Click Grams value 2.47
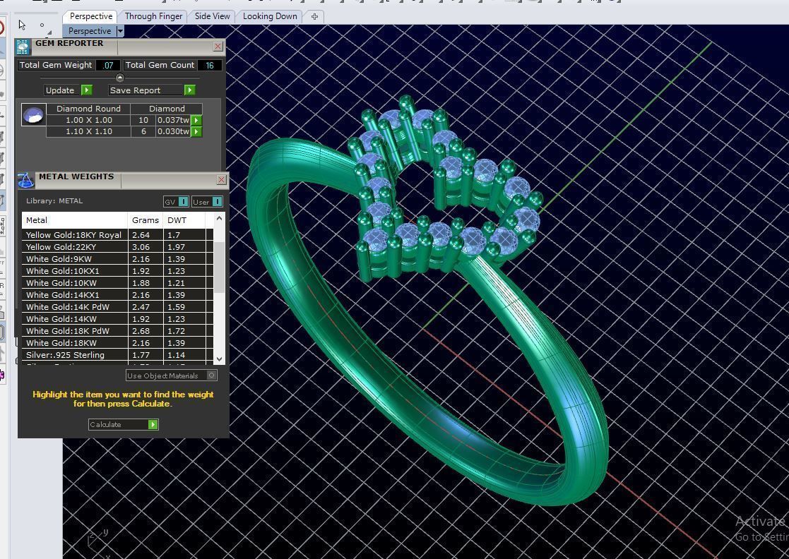The width and height of the screenshot is (789, 559). (141, 308)
